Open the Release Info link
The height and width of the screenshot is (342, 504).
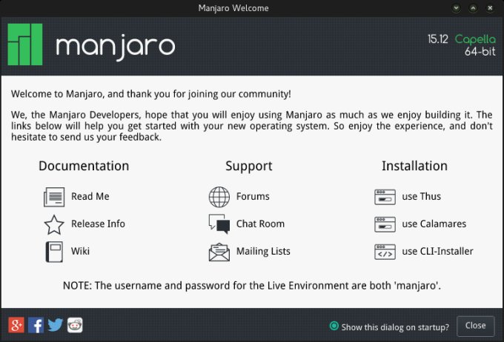(x=98, y=224)
